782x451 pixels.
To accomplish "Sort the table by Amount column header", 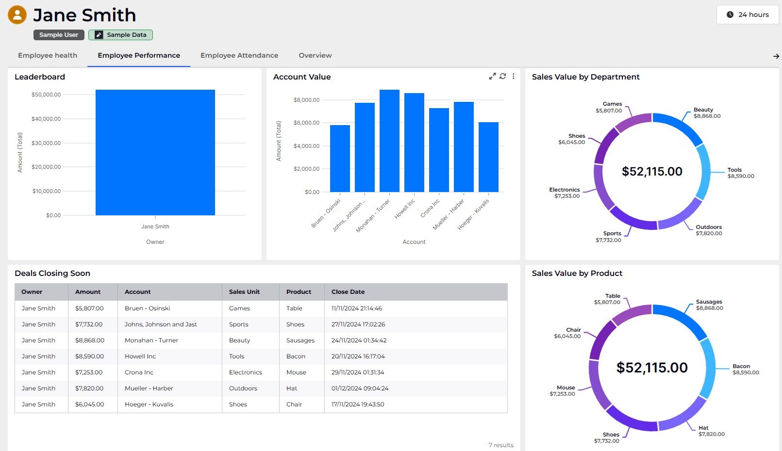I will [93, 292].
